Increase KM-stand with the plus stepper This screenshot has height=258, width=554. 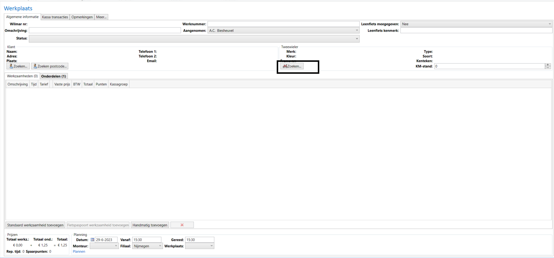coord(548,65)
